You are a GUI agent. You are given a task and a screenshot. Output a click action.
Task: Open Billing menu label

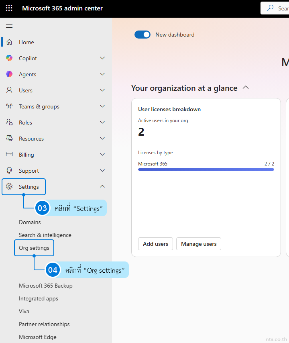click(26, 155)
